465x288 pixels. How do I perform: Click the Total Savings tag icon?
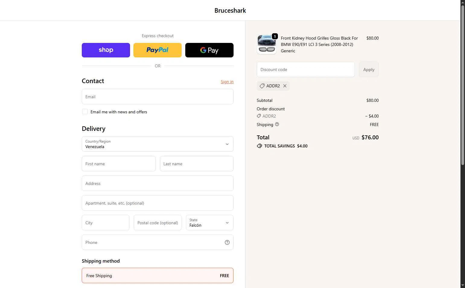(260, 146)
